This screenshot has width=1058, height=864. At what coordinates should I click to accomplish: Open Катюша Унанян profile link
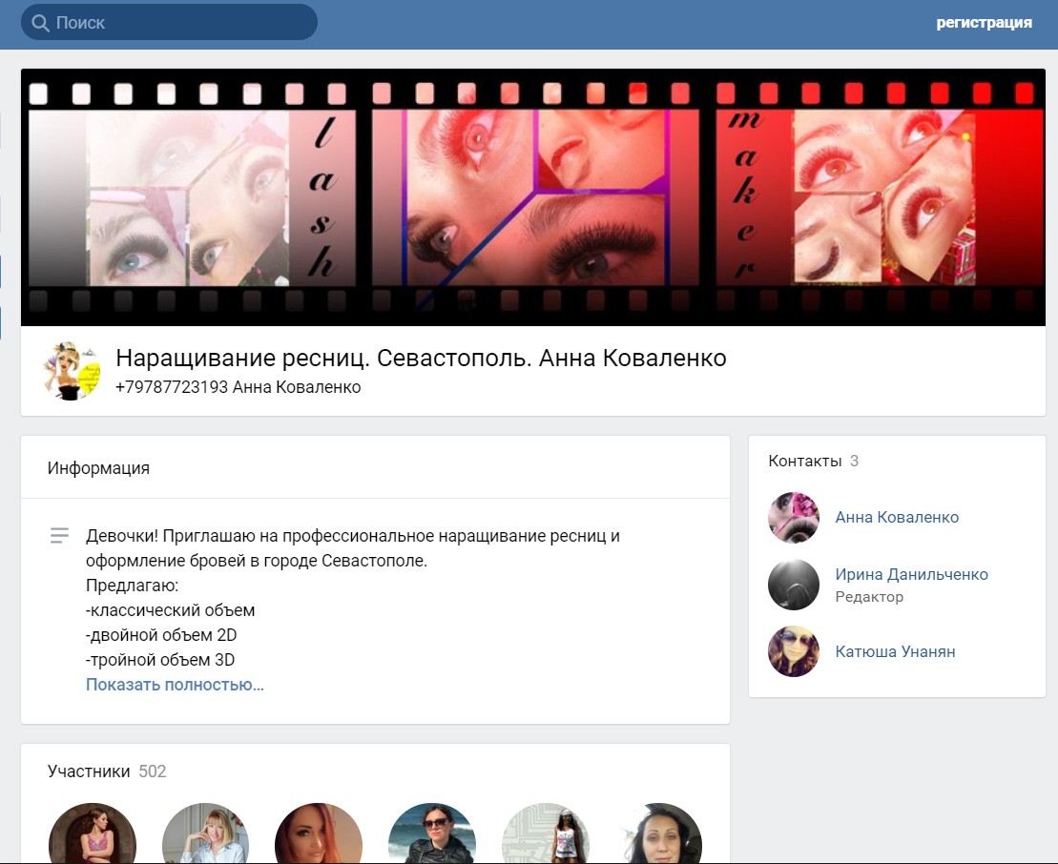coord(896,651)
